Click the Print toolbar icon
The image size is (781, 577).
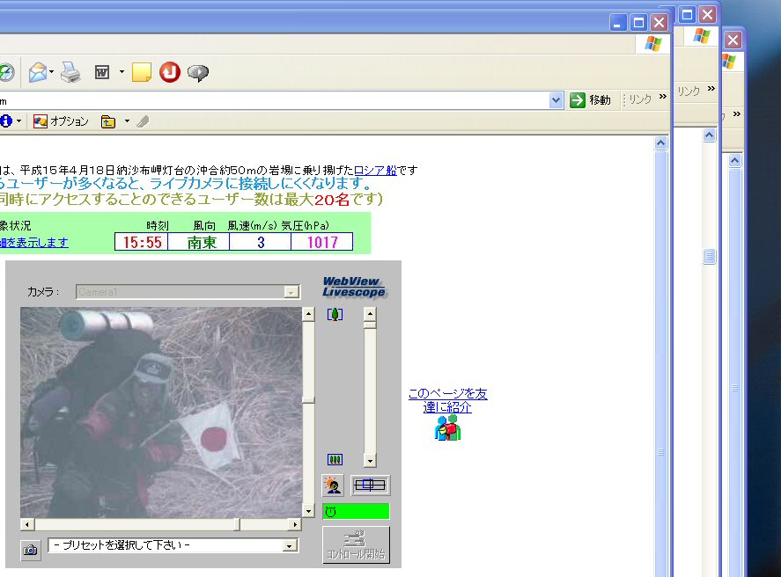click(x=71, y=72)
